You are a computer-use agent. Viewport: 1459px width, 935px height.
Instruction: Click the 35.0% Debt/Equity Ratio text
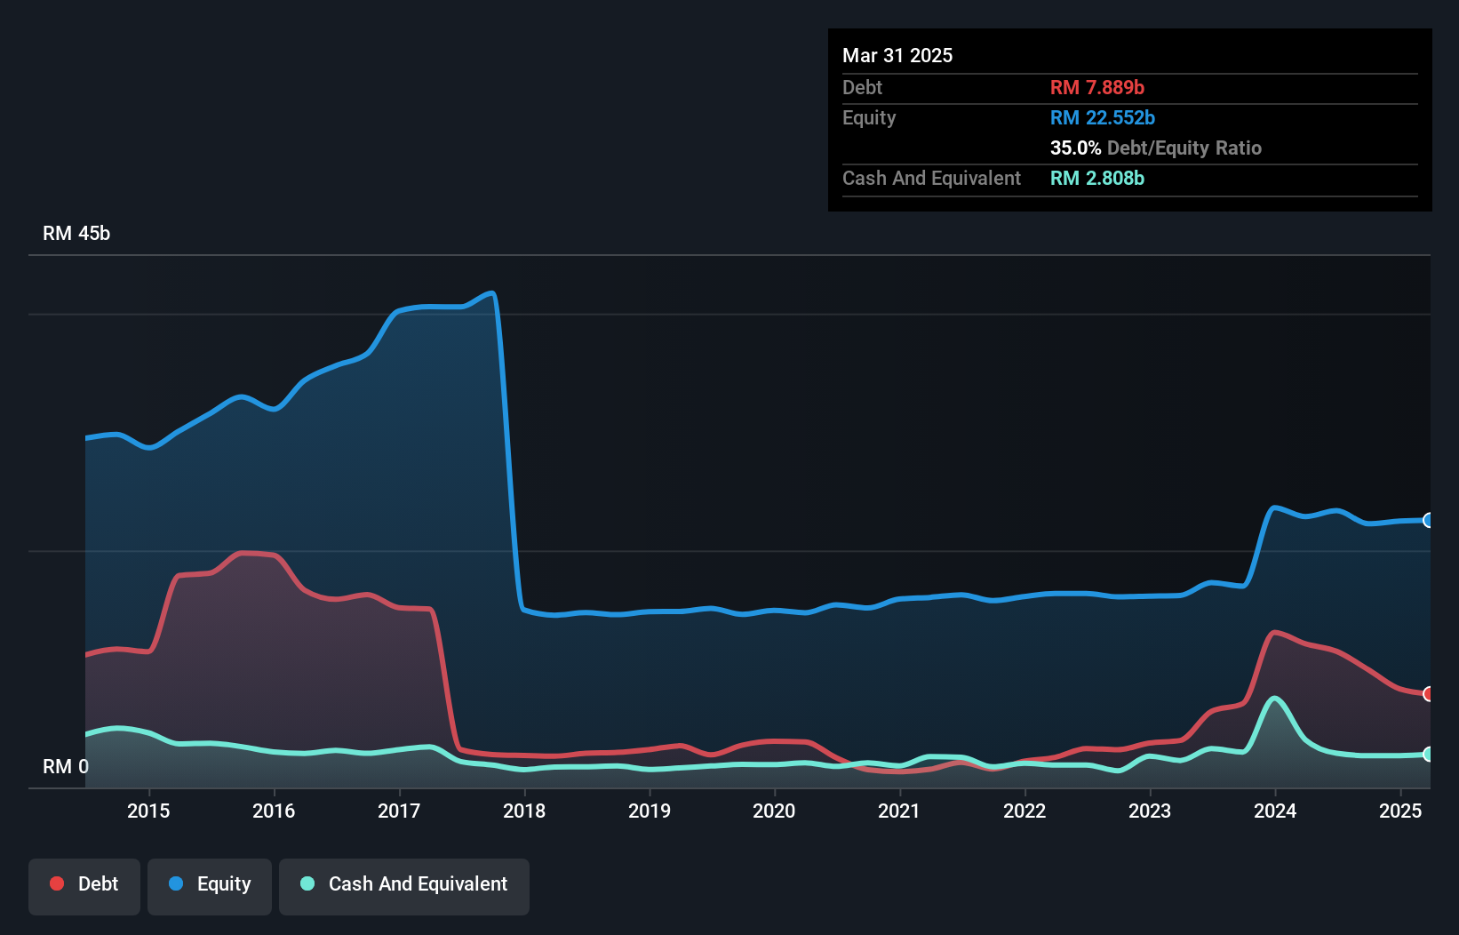point(1156,148)
